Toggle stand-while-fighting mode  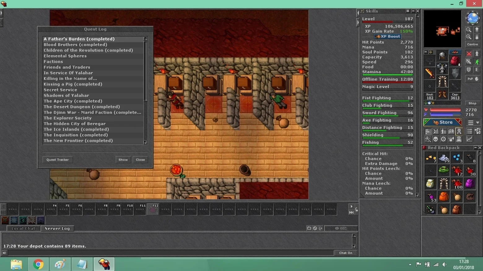click(x=477, y=54)
